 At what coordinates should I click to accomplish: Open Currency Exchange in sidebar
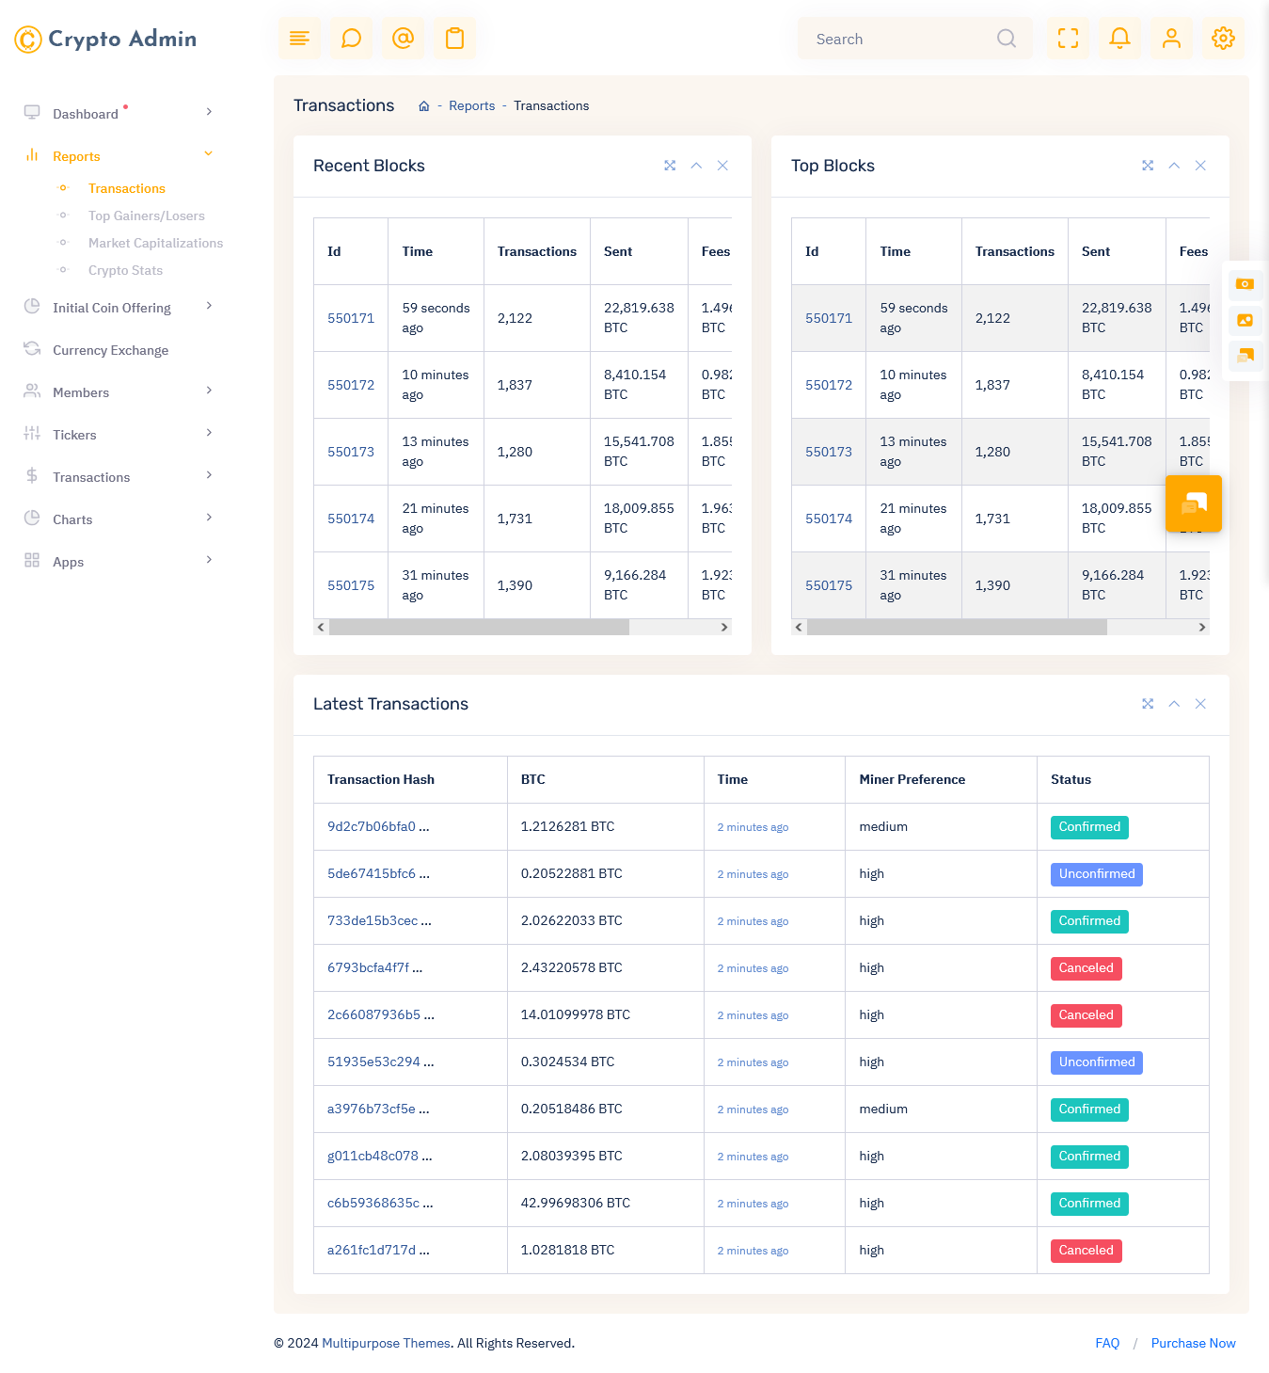(x=110, y=350)
